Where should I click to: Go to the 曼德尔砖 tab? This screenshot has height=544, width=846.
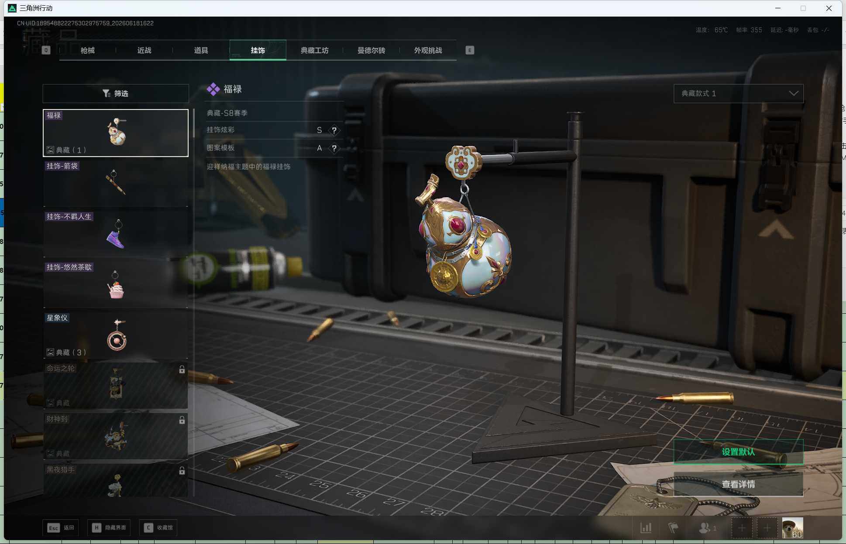[371, 50]
